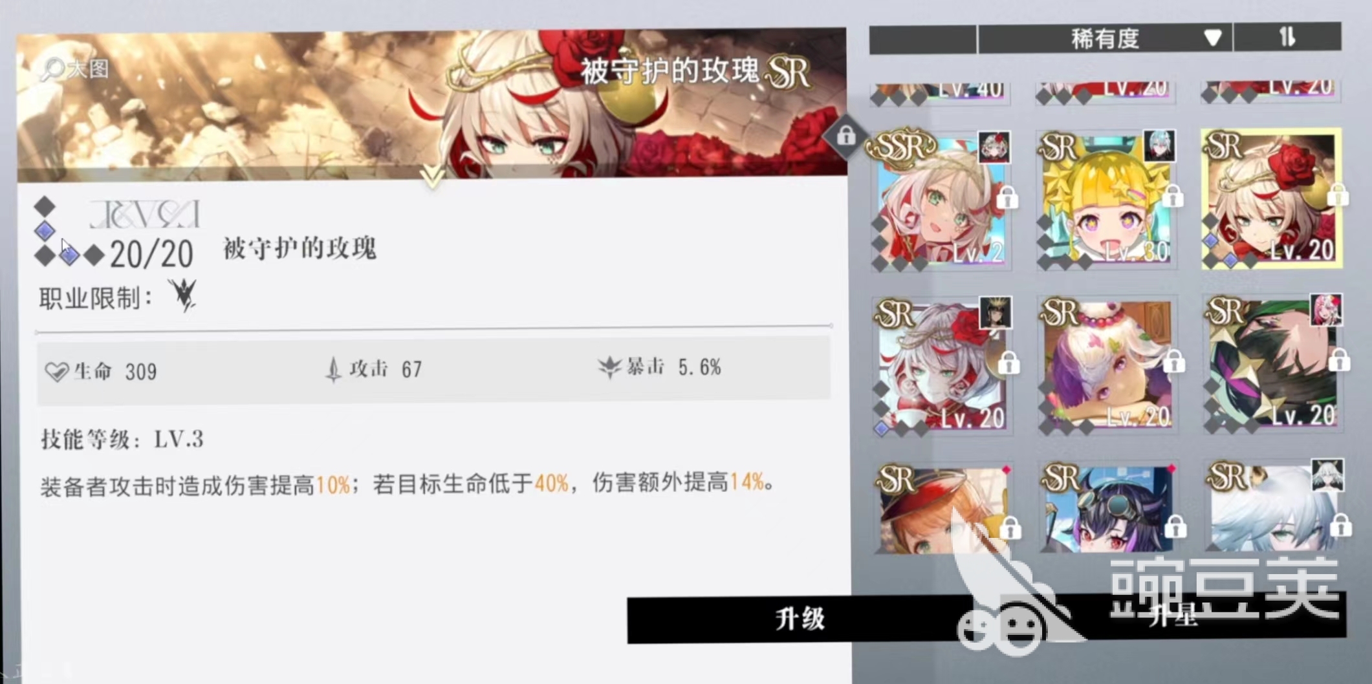Screen dimensions: 1372x684
Task: Expand the 稀有度 sort dropdown
Action: (x=1105, y=38)
